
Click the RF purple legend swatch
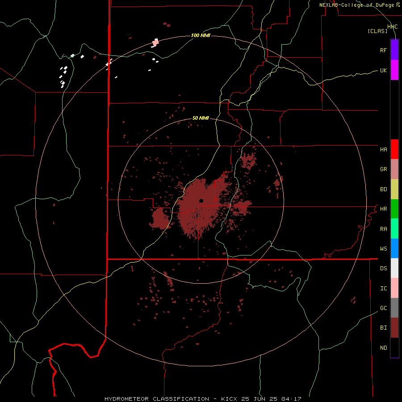(x=394, y=50)
